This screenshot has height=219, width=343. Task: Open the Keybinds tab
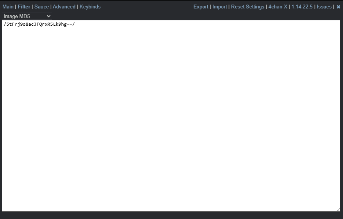90,7
